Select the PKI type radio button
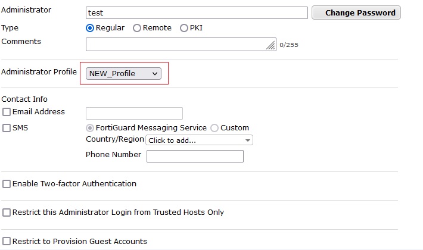Viewport: 423px width, 250px height. click(x=184, y=28)
